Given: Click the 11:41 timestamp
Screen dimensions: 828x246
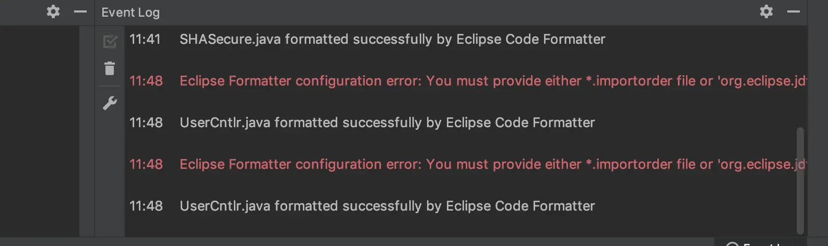Looking at the screenshot, I should pyautogui.click(x=145, y=40).
